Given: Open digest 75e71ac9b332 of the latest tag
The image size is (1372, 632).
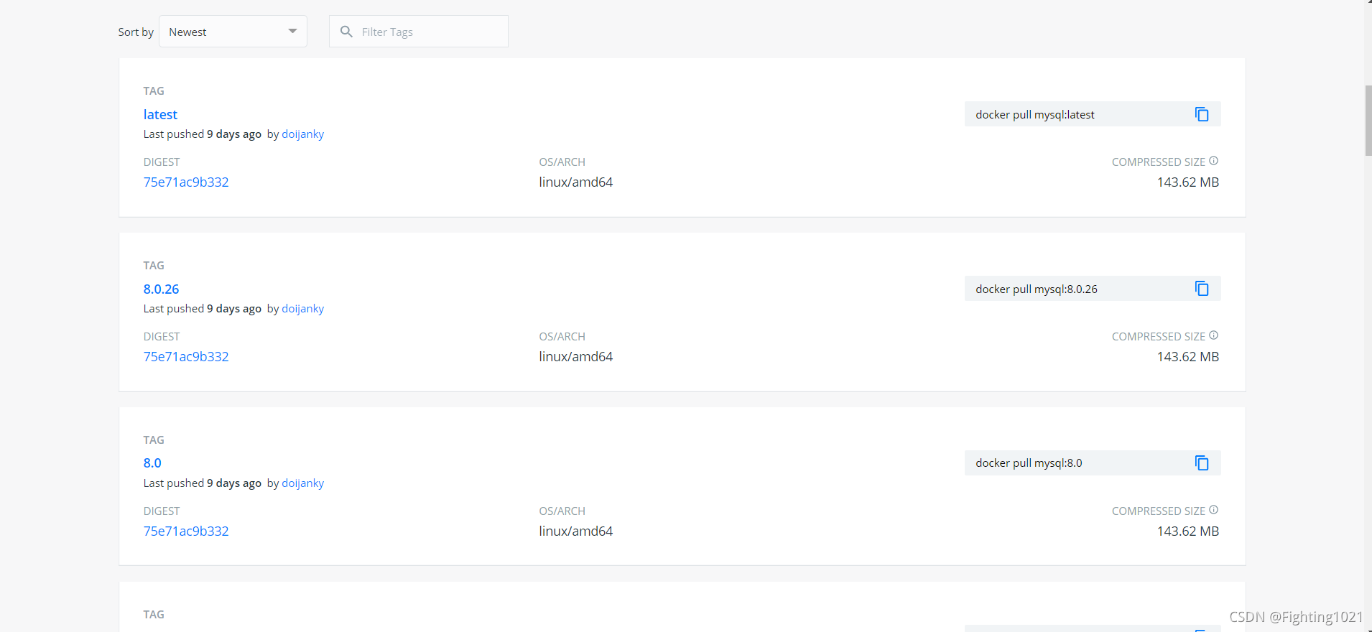Looking at the screenshot, I should (186, 182).
